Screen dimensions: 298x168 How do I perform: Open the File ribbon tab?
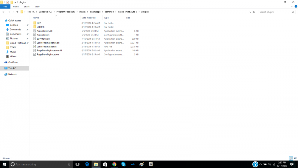click(5, 7)
